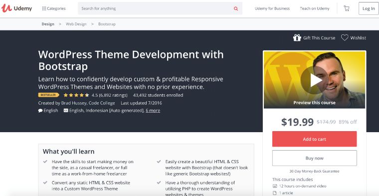The height and width of the screenshot is (196, 379).
Task: Click the struck-through $174.99 price
Action: 326,122
